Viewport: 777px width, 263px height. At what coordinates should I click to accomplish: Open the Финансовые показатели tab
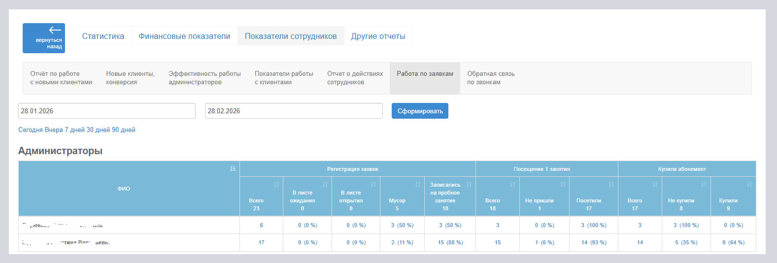point(184,36)
